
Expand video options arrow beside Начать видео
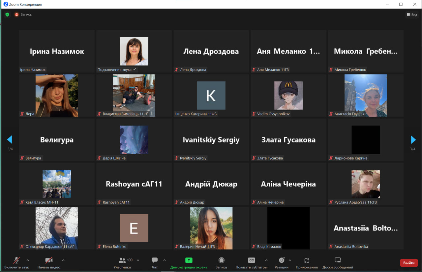[x=63, y=260]
